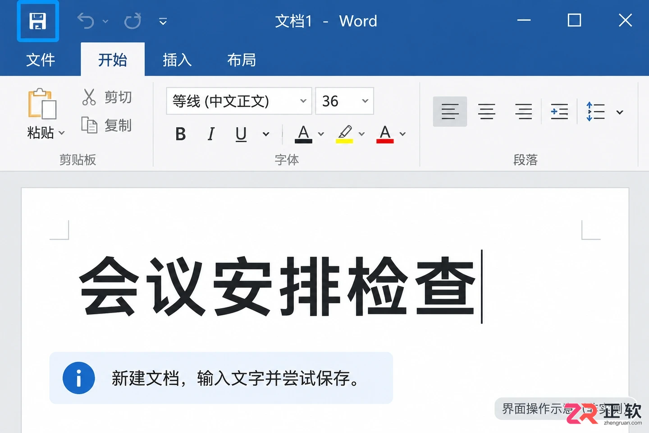Screen dimensions: 649x433
Task: Expand arrow next to black A
Action: coord(321,134)
